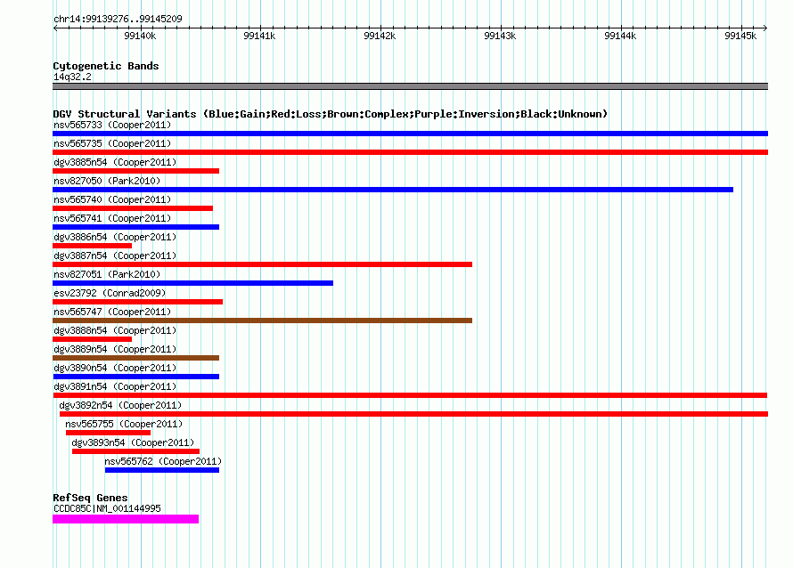Click the nsv827051 blue variant bar
Viewport: 793px width, 568px height.
coord(192,283)
